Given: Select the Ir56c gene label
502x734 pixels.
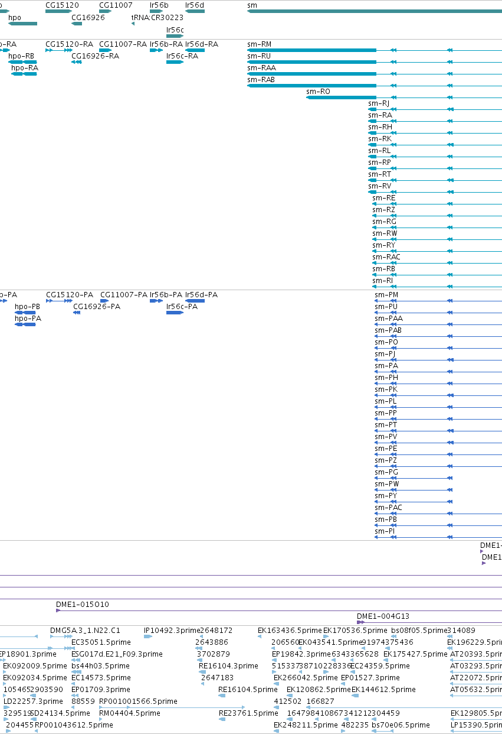Looking at the screenshot, I should [175, 29].
